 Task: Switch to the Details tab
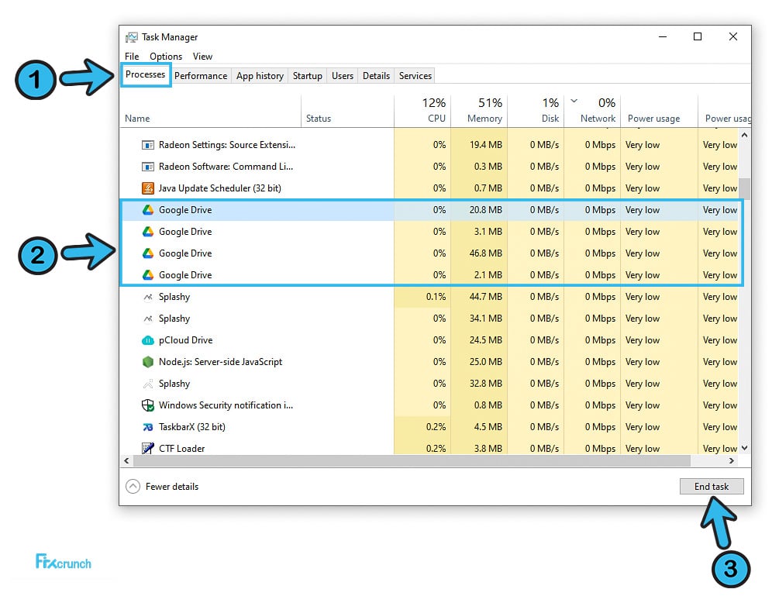click(376, 75)
